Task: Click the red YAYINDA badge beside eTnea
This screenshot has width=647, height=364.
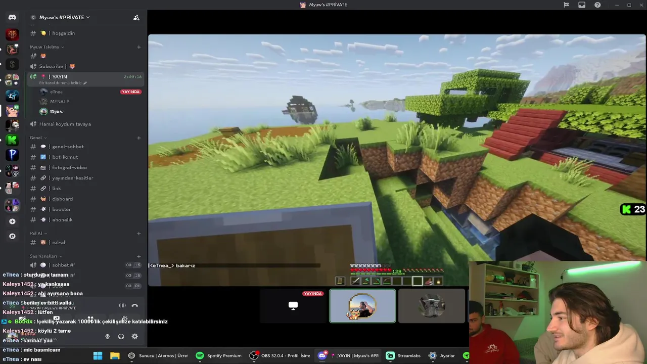Action: point(130,92)
